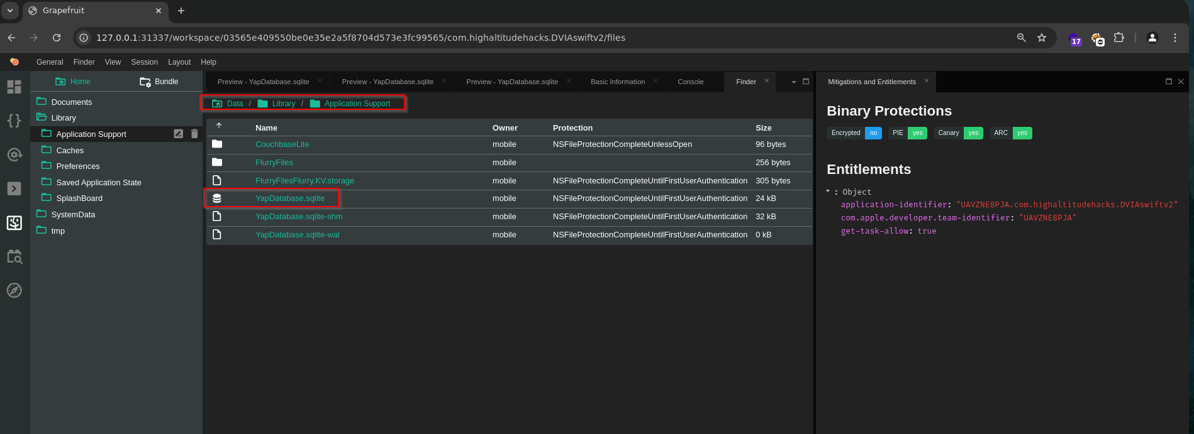Open the tab list dropdown next to Finder tab
This screenshot has width=1194, height=434.
794,82
